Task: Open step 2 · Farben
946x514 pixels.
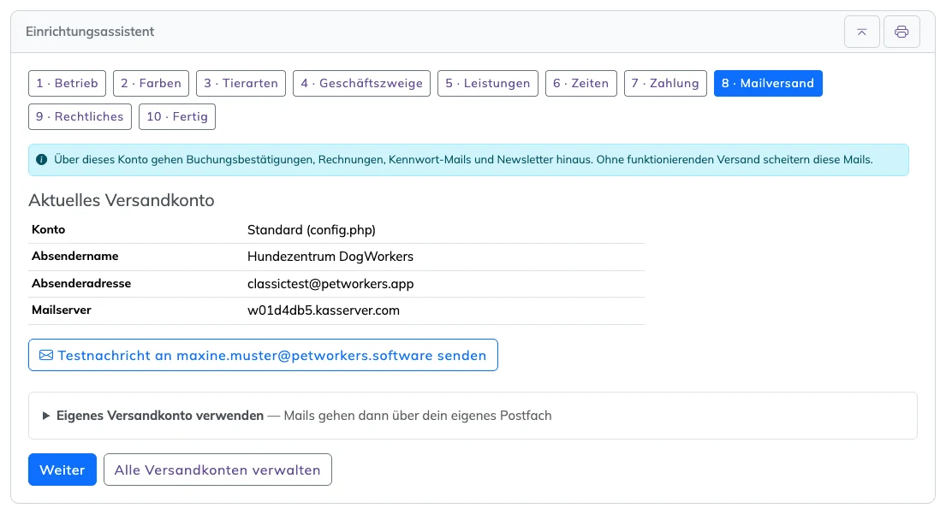Action: click(151, 83)
